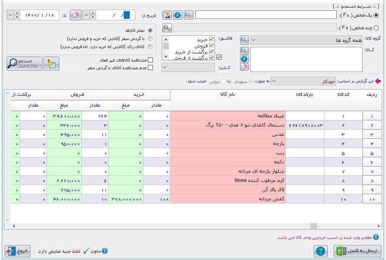Click the product group search icon

[245, 40]
